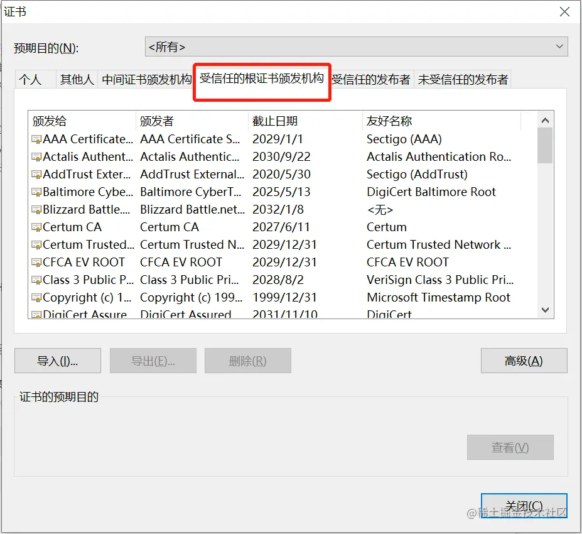Click friendly name Sectigo (AddTrust)
Screen dimensions: 582x534
(x=418, y=174)
